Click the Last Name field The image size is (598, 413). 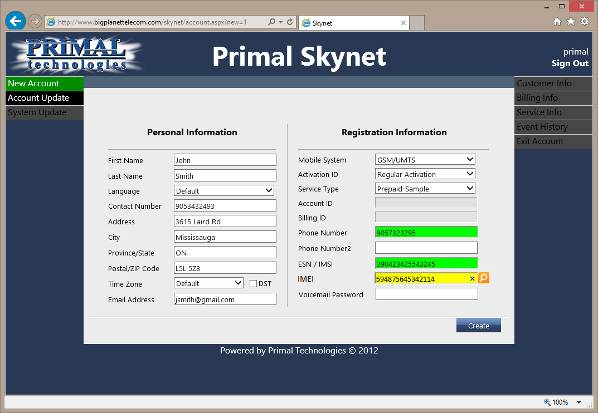point(225,176)
